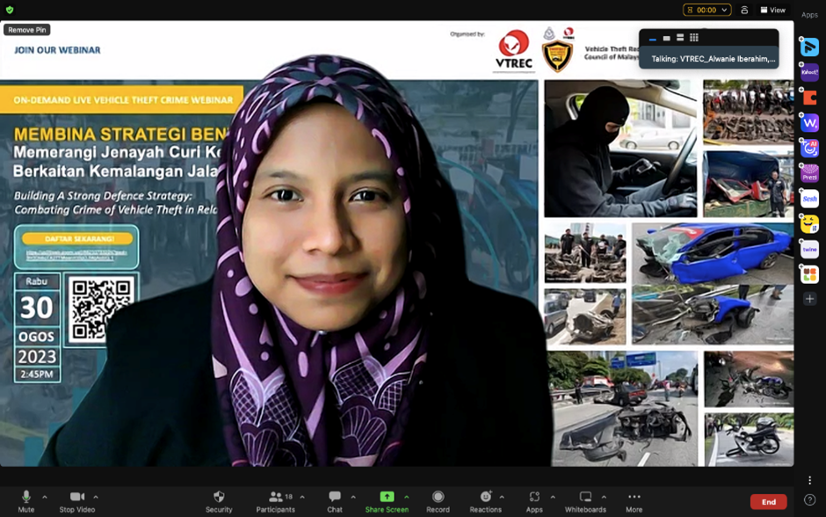Launch the Prezi app from sidebar
Image resolution: width=826 pixels, height=517 pixels.
point(809,174)
